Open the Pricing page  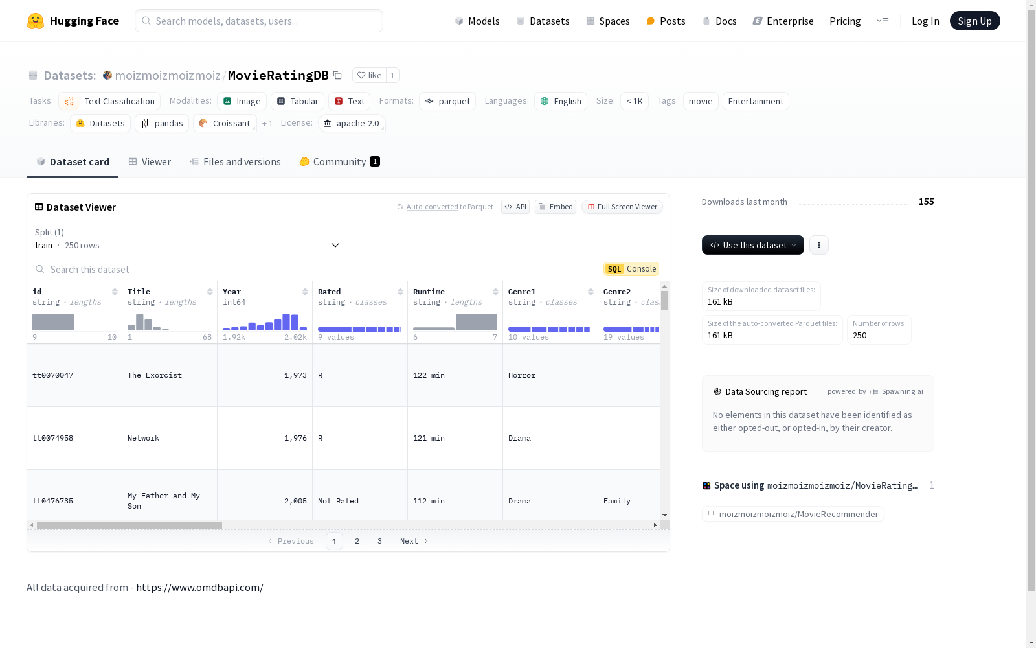tap(845, 21)
